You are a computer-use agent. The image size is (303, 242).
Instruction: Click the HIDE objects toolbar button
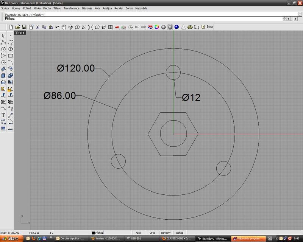tap(144, 27)
